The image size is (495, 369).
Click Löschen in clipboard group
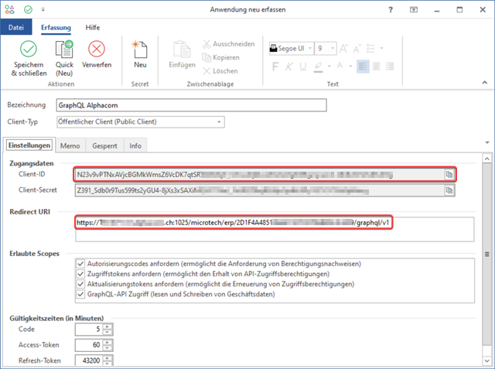220,71
